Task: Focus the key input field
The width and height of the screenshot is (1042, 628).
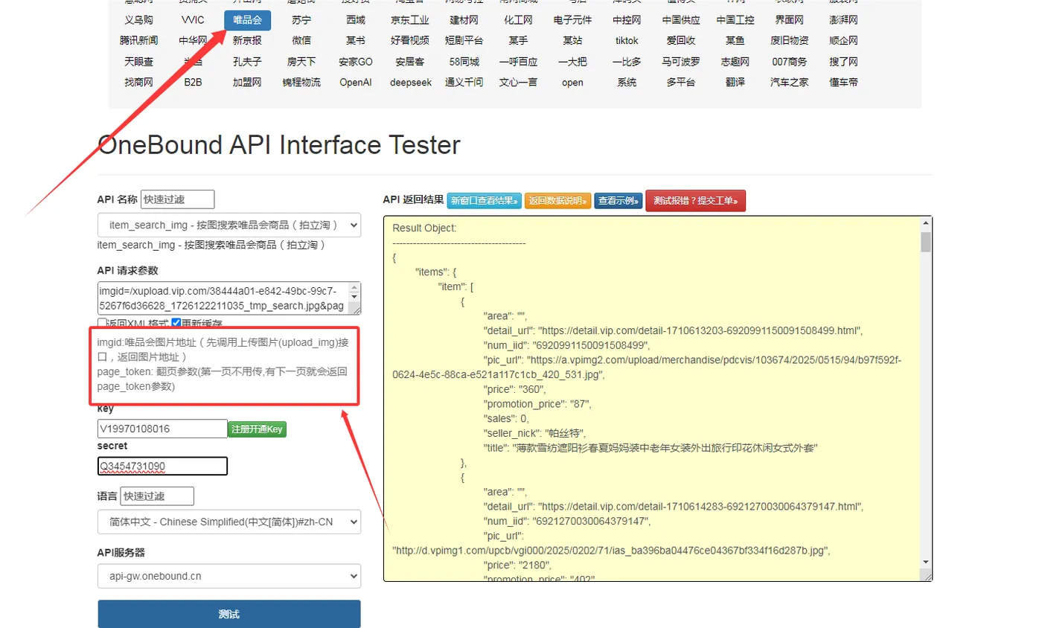Action: pyautogui.click(x=162, y=429)
